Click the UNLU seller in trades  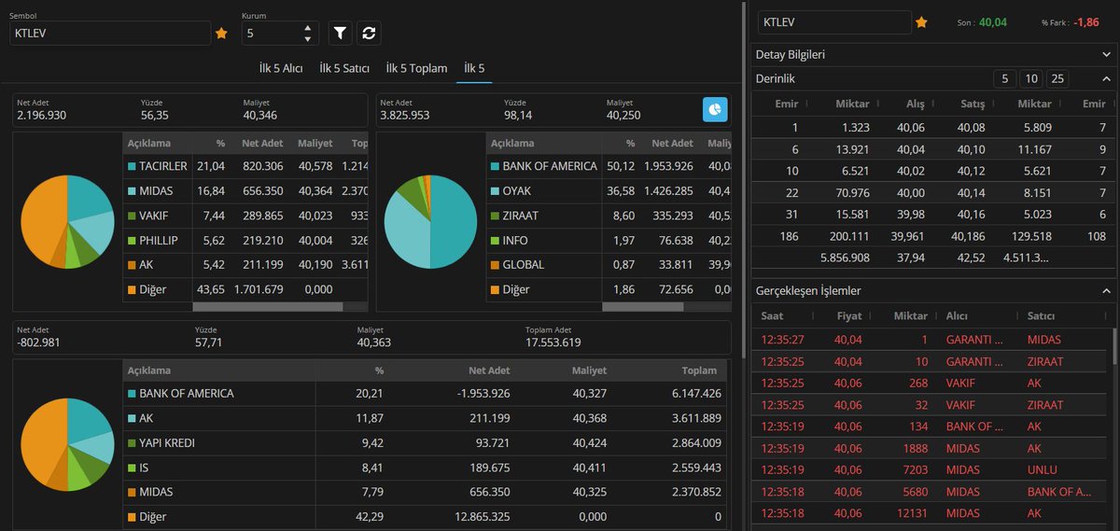click(1042, 470)
